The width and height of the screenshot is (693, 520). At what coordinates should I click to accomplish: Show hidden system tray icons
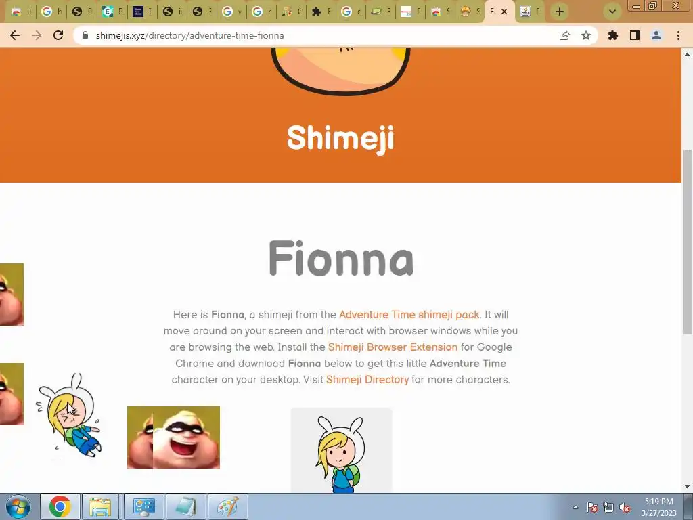(x=575, y=507)
